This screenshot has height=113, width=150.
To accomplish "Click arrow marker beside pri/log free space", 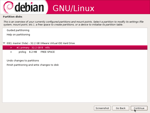I will [11, 52].
